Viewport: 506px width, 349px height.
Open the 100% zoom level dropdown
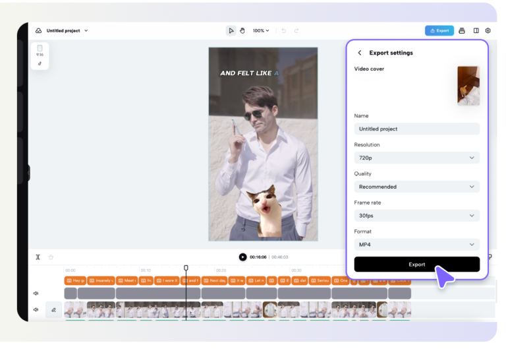[261, 31]
